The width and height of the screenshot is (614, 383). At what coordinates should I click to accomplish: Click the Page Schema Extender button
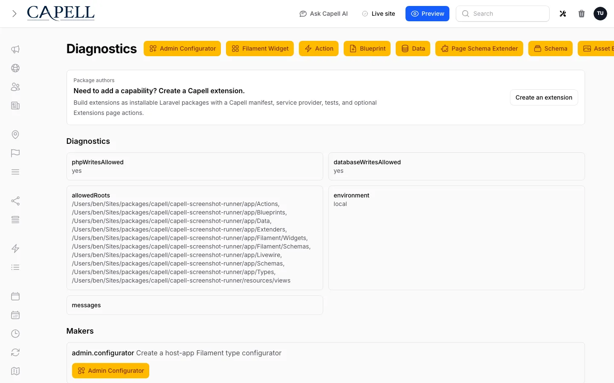pos(479,49)
